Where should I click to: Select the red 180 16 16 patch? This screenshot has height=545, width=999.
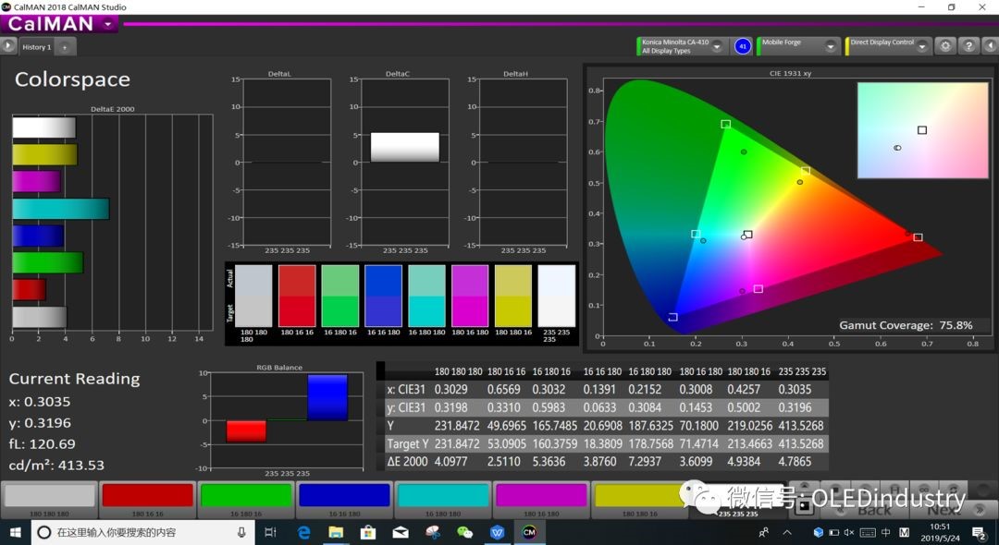point(146,497)
